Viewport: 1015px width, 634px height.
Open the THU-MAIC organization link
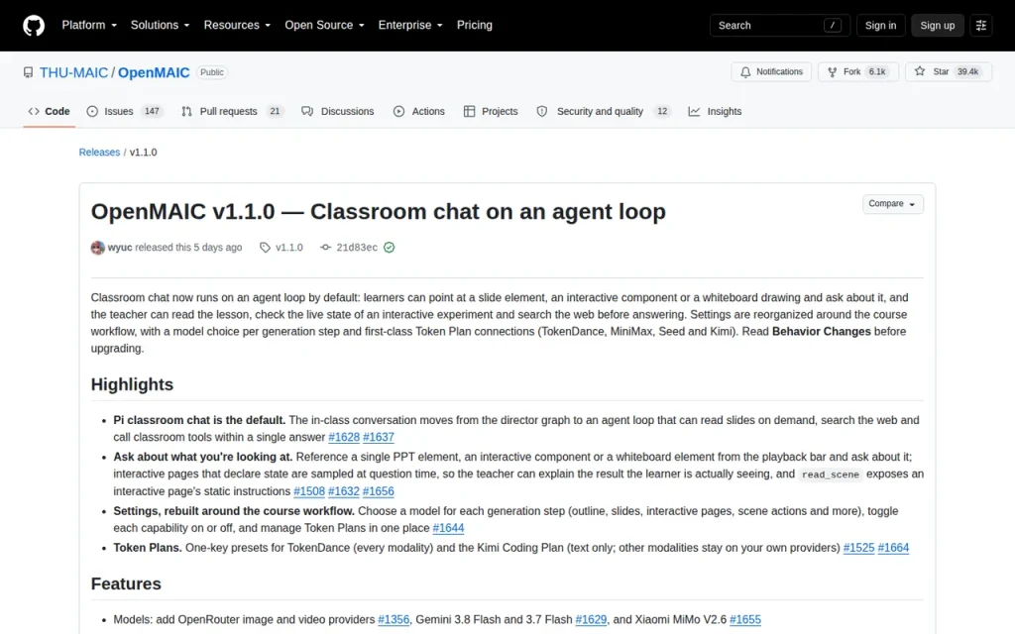pos(73,72)
